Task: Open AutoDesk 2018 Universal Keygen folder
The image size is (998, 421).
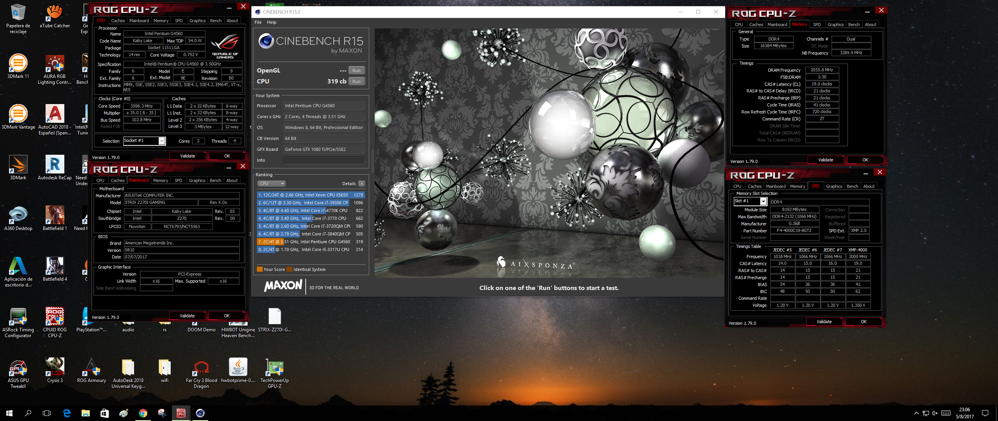Action: (128, 373)
